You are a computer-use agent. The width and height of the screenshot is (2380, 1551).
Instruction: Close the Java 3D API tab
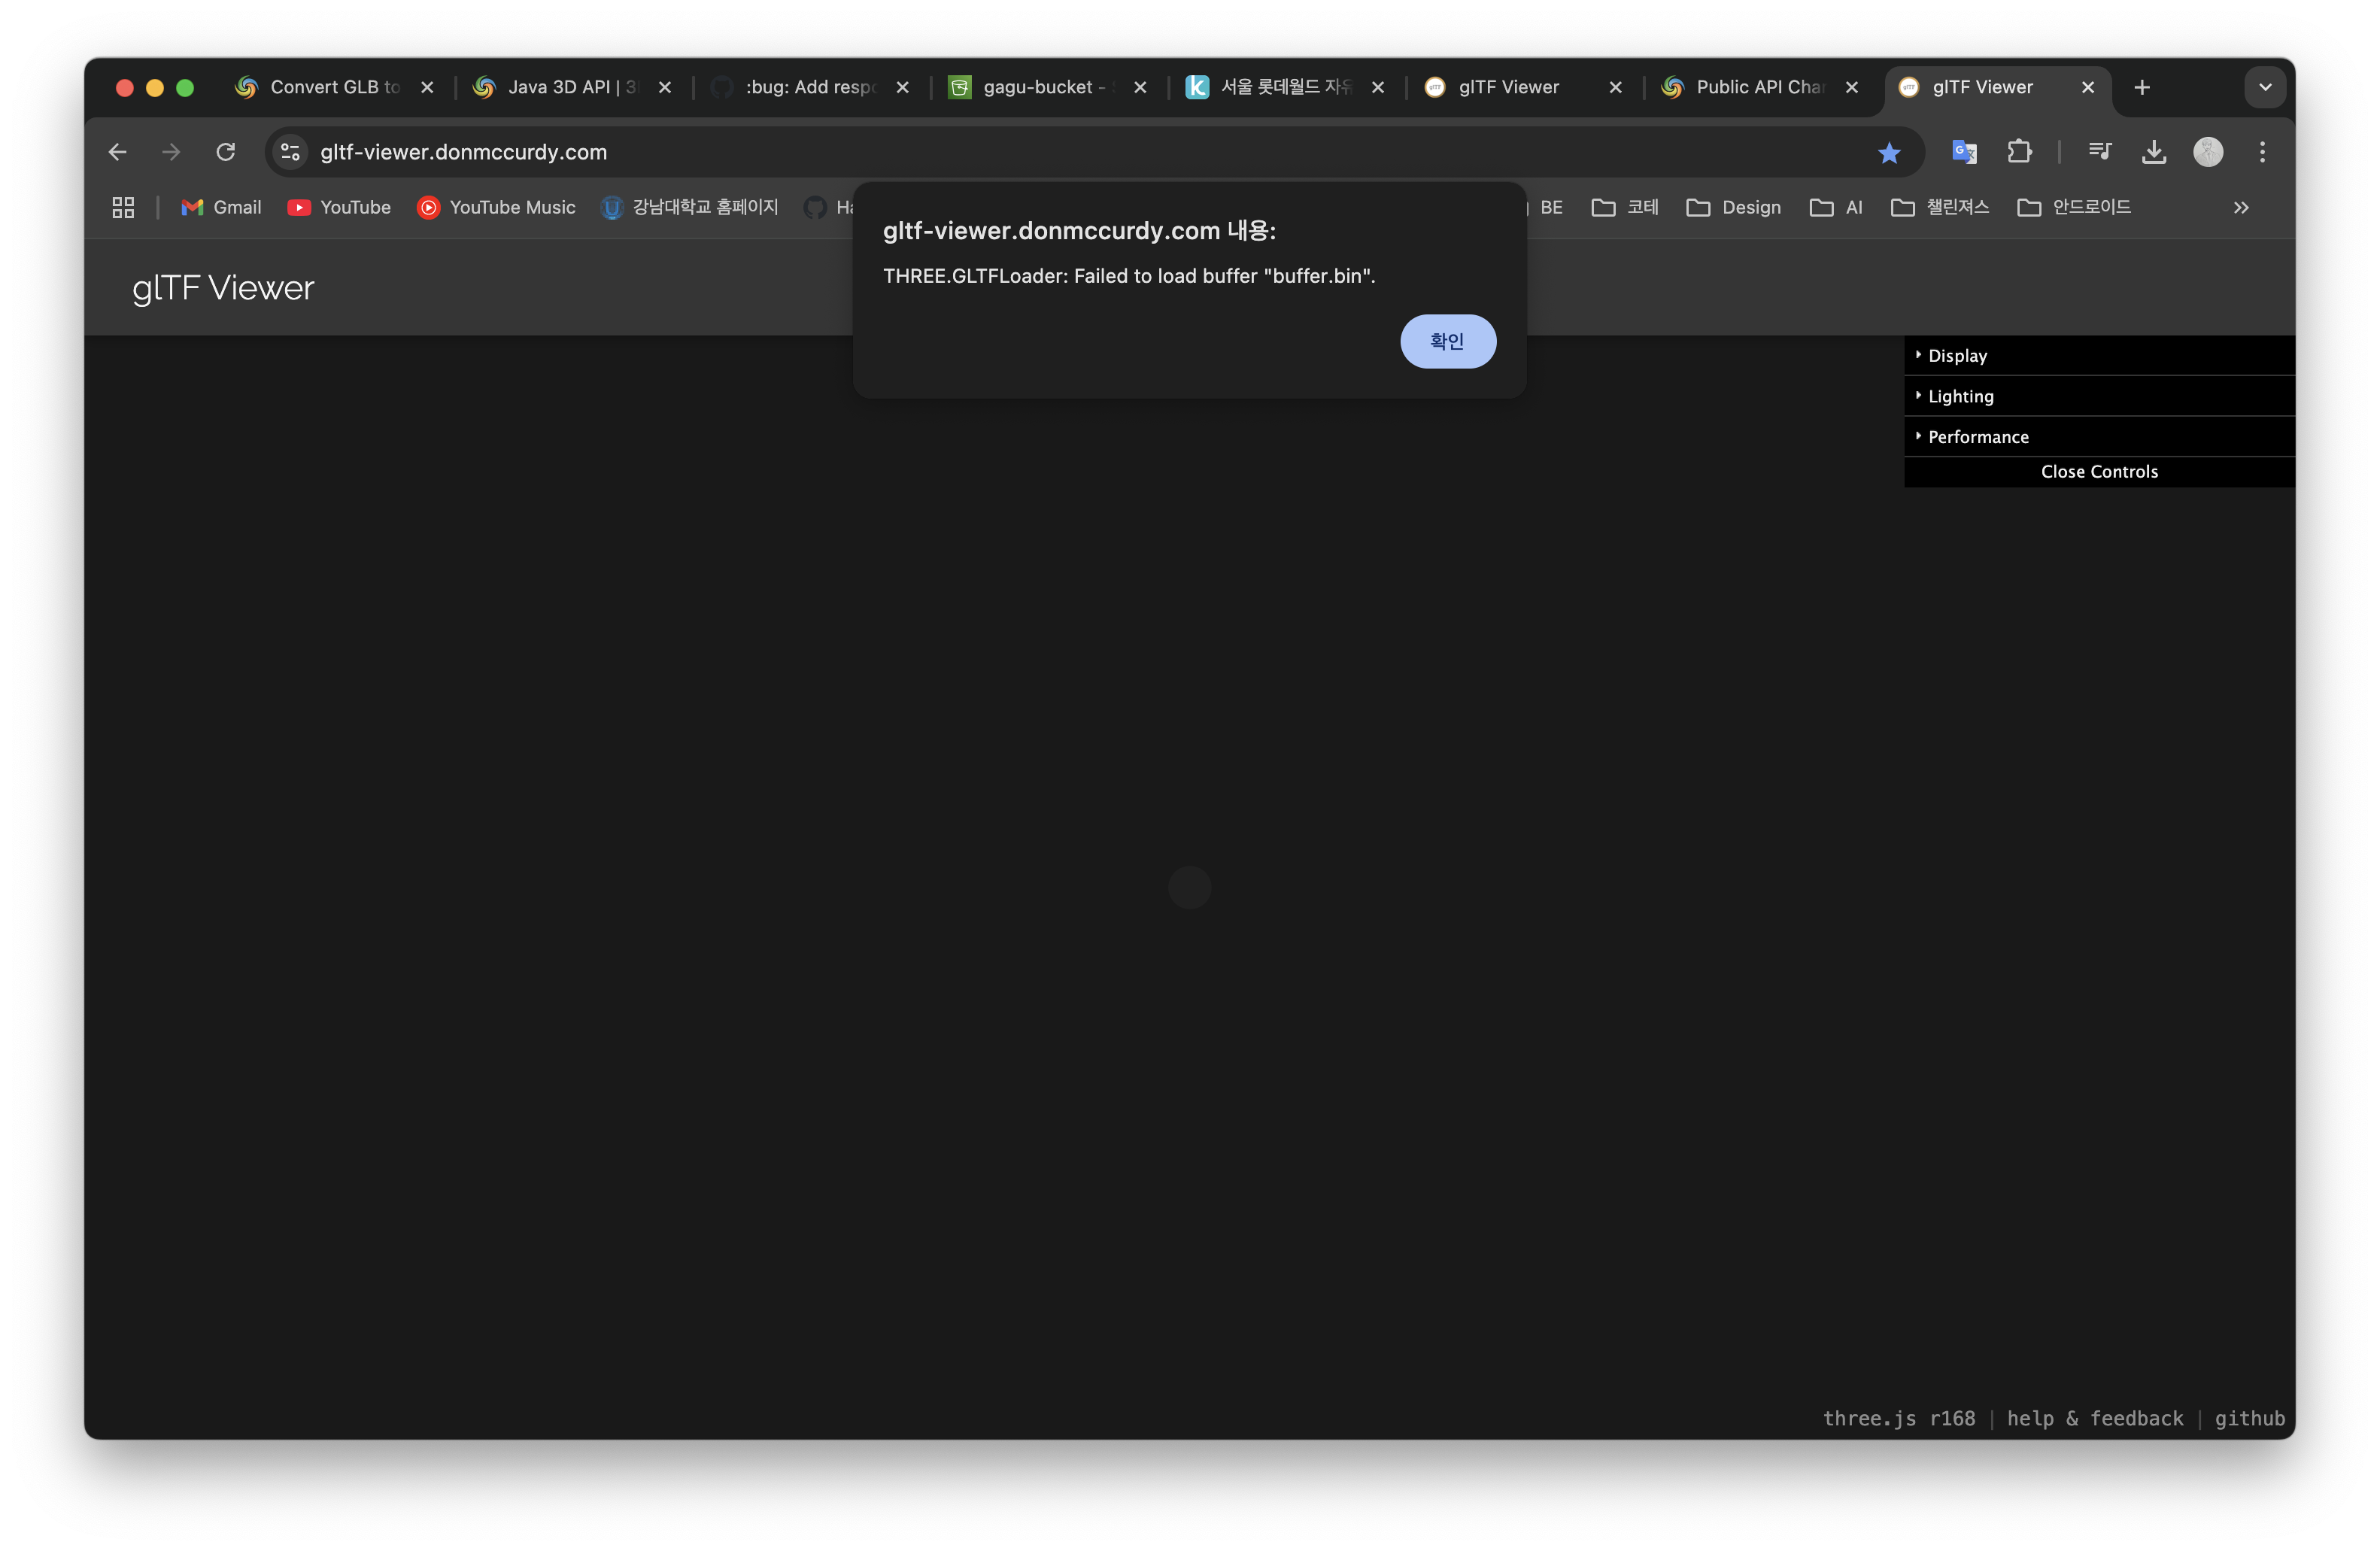pyautogui.click(x=665, y=88)
